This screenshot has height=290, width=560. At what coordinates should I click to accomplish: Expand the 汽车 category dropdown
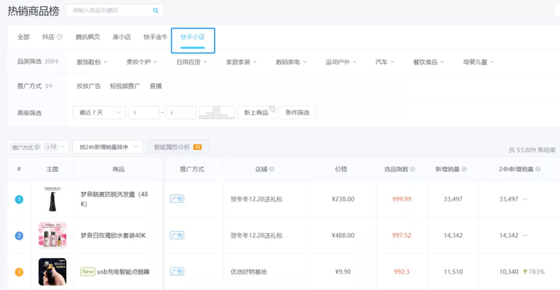coord(385,62)
